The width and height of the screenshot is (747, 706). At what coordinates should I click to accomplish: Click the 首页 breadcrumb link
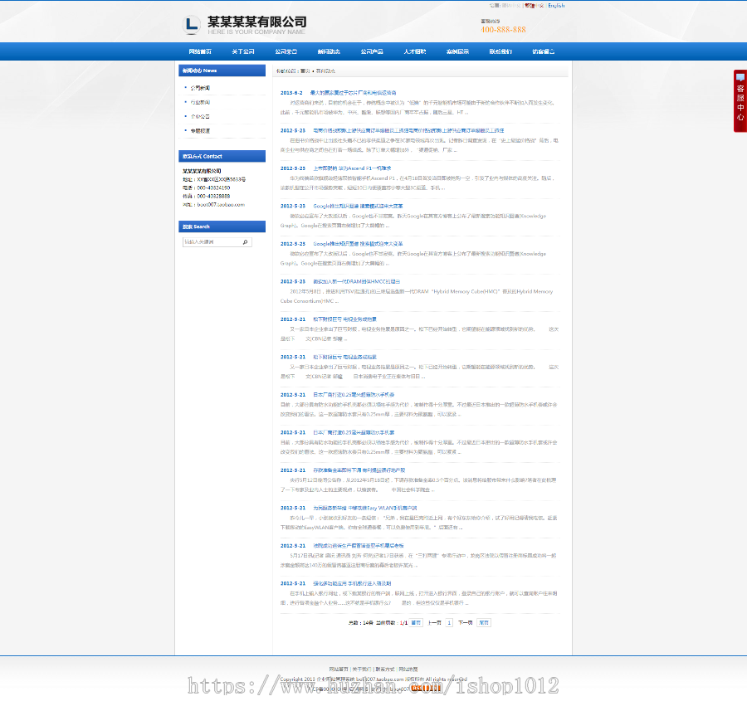tap(305, 71)
